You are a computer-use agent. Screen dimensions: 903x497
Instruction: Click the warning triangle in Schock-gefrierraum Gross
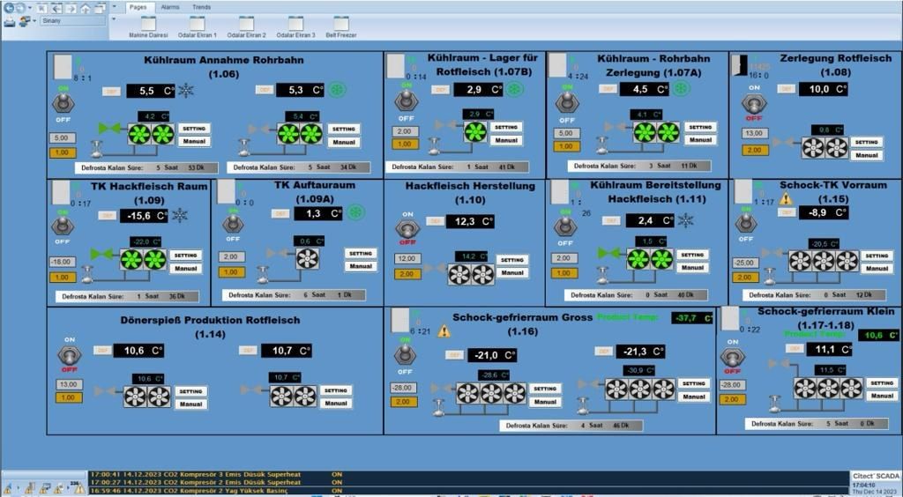pyautogui.click(x=444, y=330)
